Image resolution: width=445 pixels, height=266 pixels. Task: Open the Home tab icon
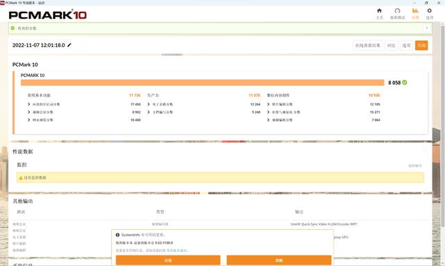pyautogui.click(x=379, y=11)
